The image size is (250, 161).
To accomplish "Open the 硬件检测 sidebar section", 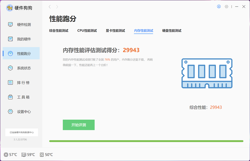I will click(21, 24).
